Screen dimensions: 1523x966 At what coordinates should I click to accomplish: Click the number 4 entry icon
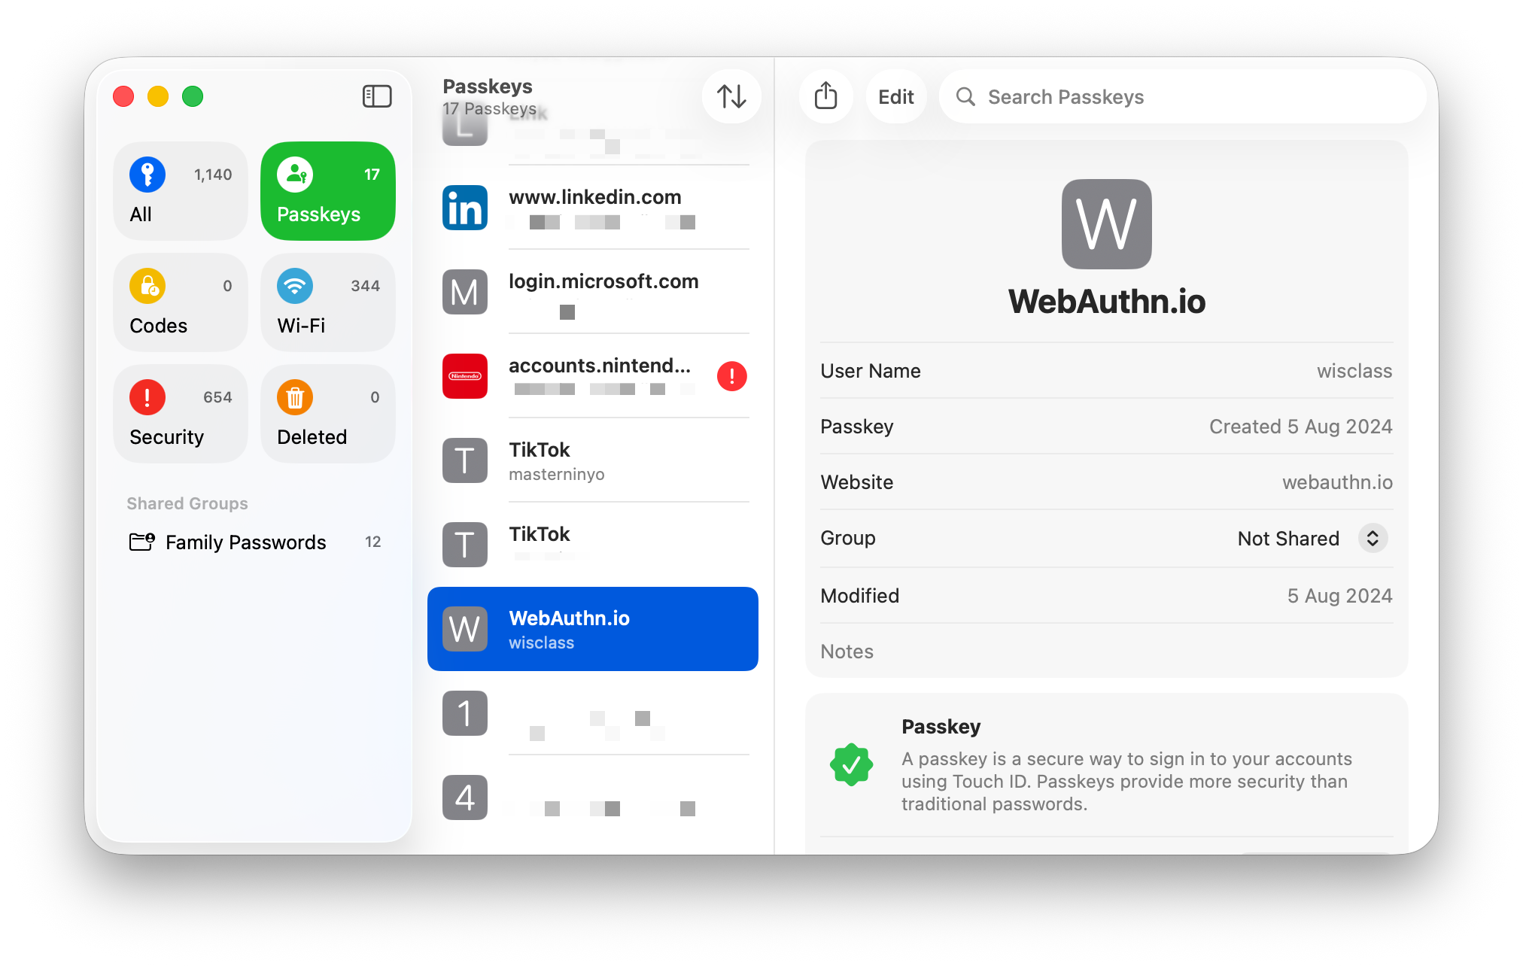[x=465, y=797]
